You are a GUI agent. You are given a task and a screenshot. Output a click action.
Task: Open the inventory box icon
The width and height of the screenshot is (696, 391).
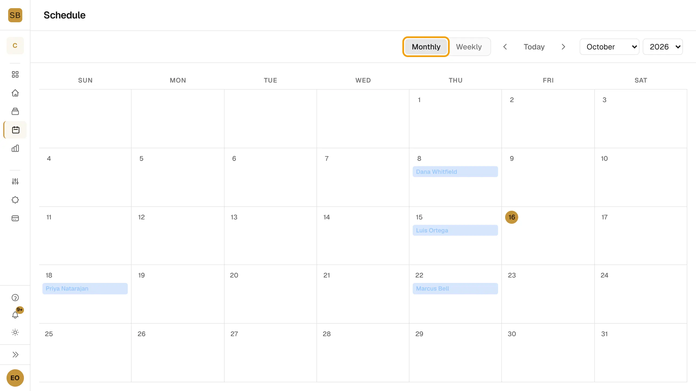pos(15,111)
